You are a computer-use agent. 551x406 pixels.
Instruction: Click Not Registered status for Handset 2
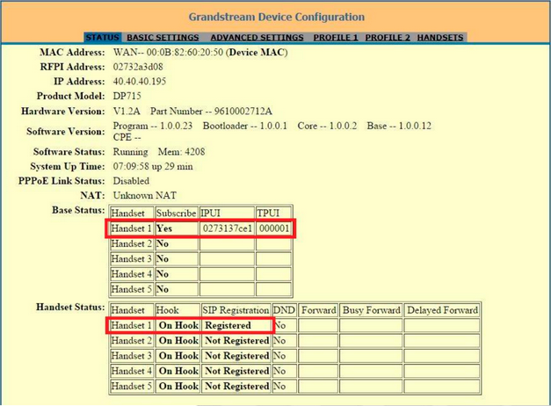237,341
